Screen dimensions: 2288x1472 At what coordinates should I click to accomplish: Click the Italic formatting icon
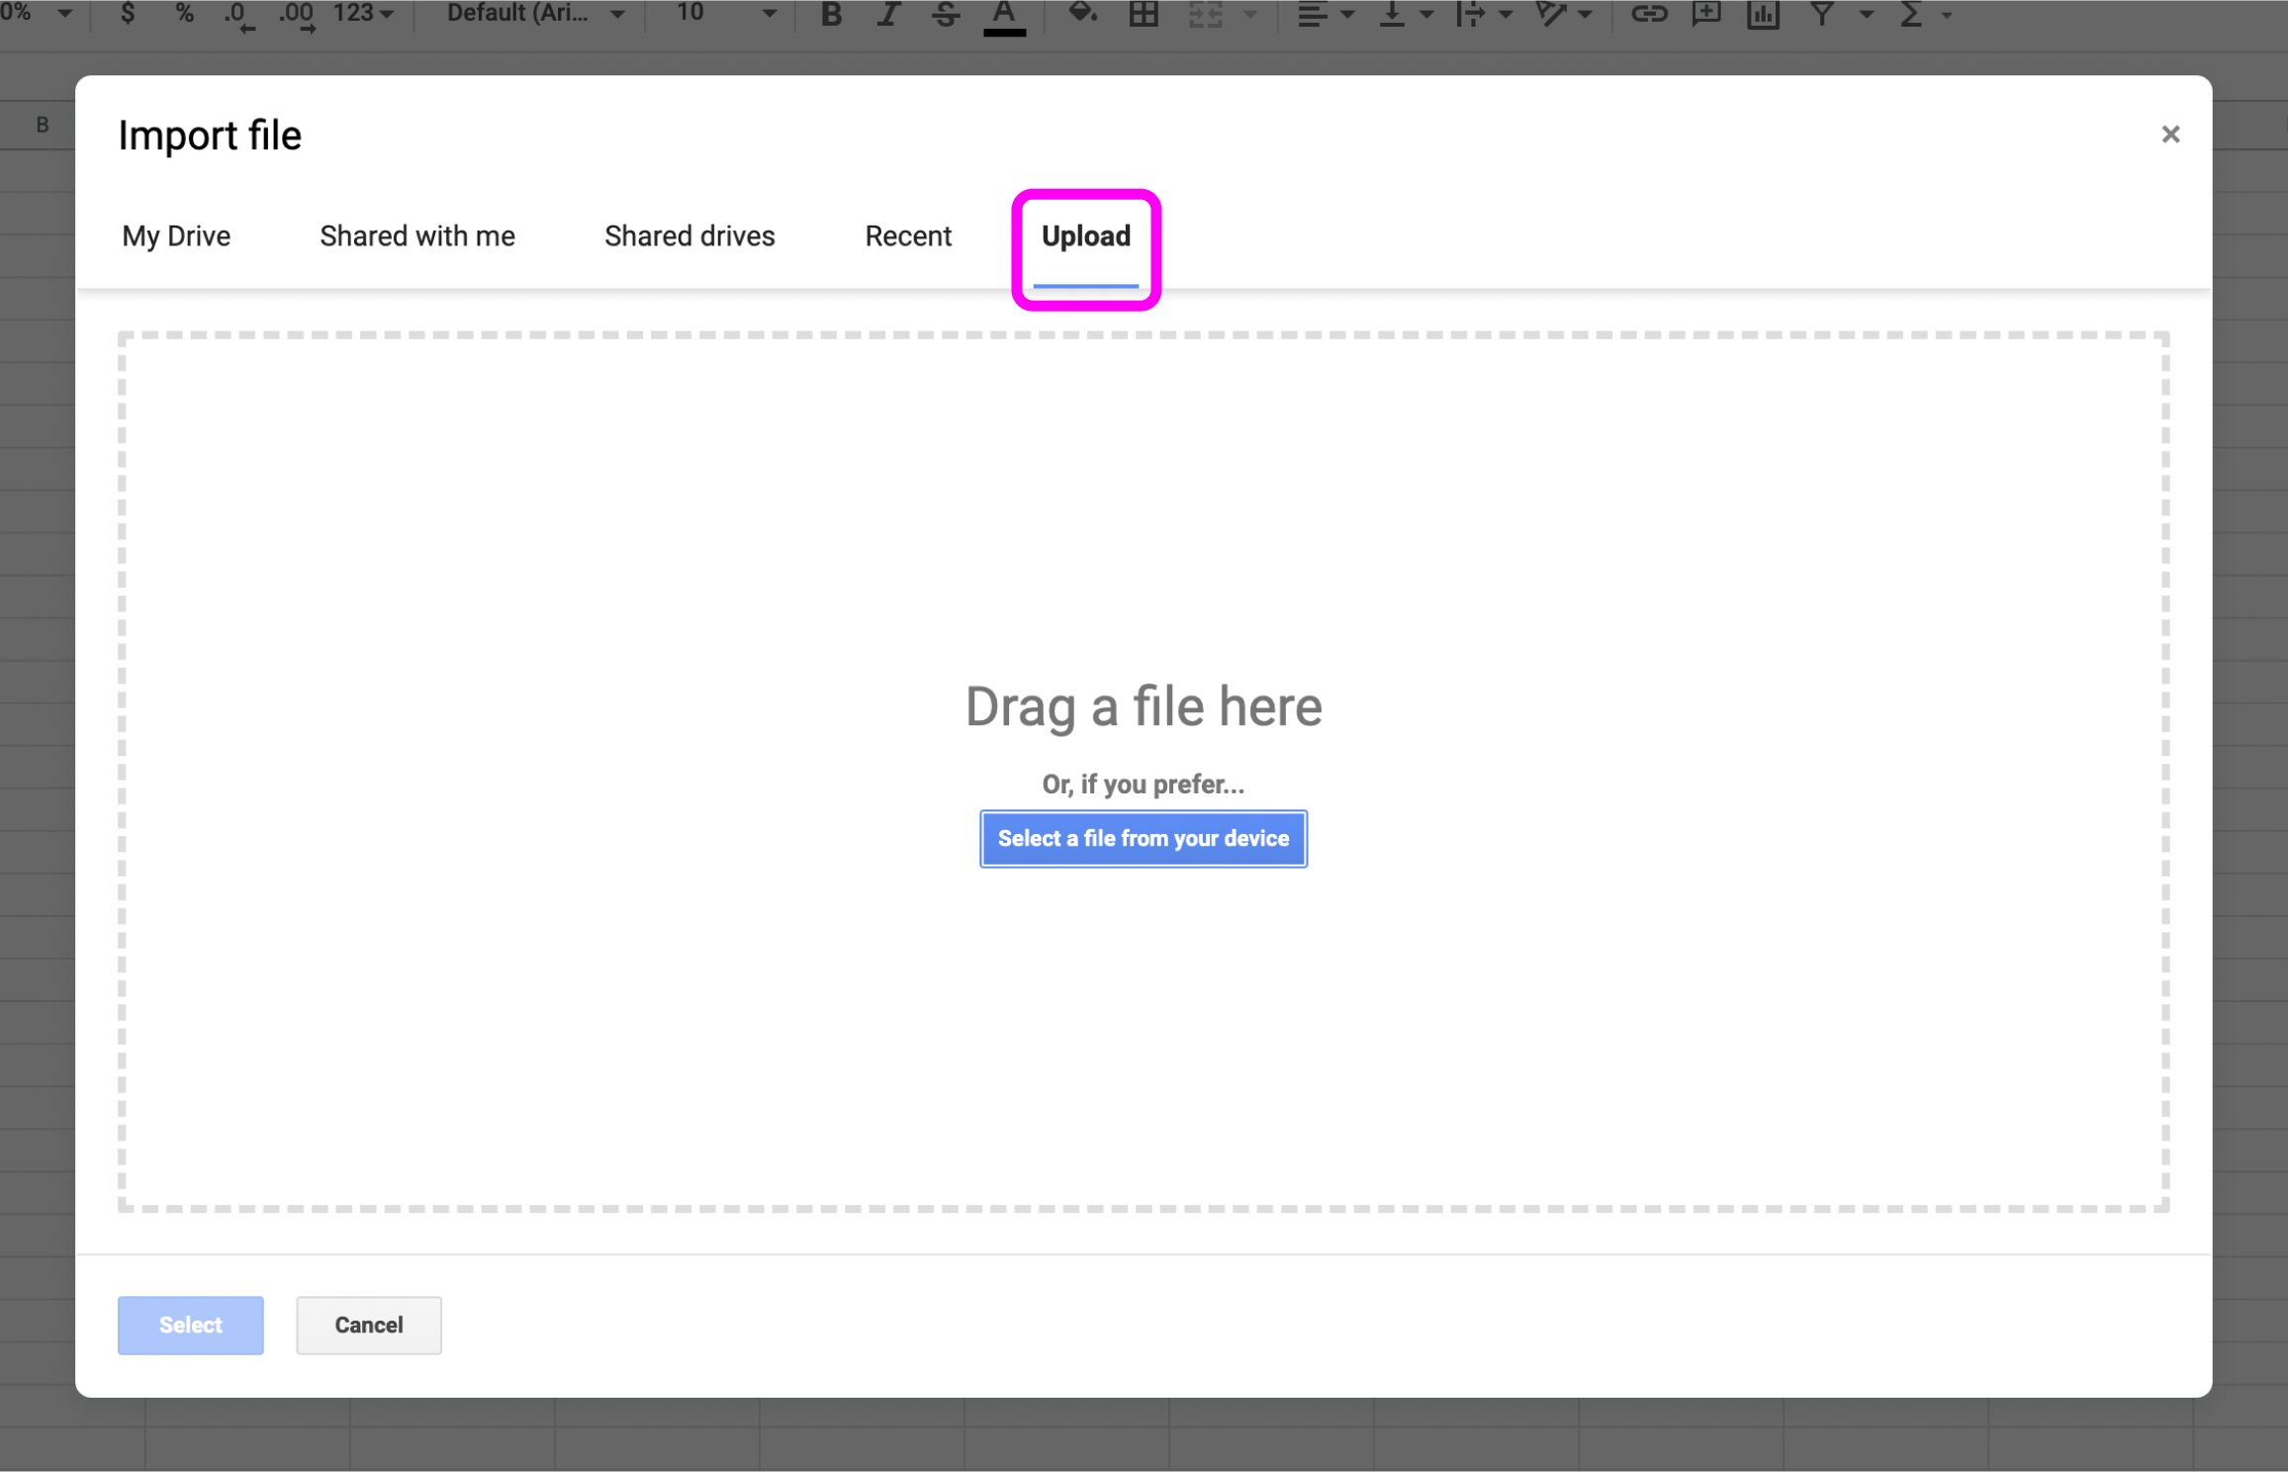(887, 14)
